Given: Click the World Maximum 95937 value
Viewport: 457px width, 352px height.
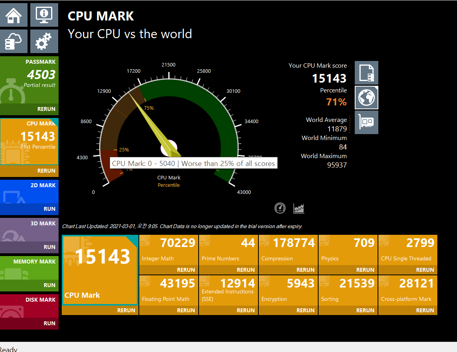Looking at the screenshot, I should [x=337, y=165].
